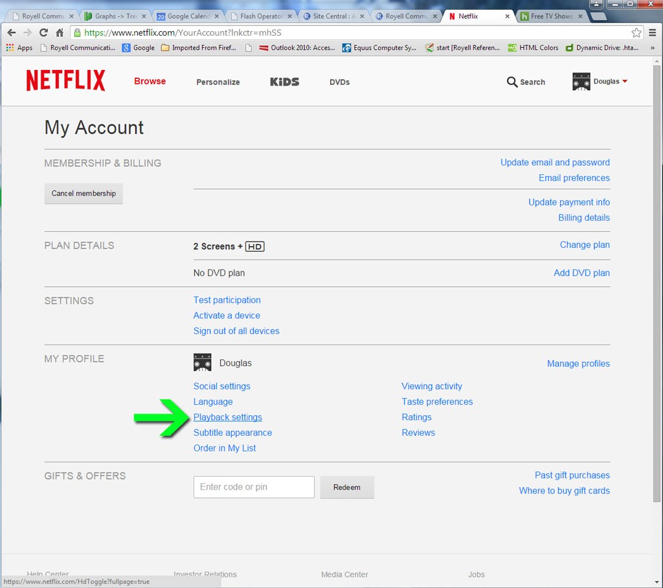Open the Dynamic Drive bookmark

(602, 48)
